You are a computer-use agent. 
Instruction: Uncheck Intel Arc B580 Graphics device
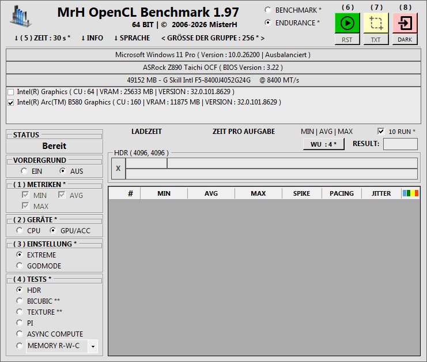click(10, 103)
